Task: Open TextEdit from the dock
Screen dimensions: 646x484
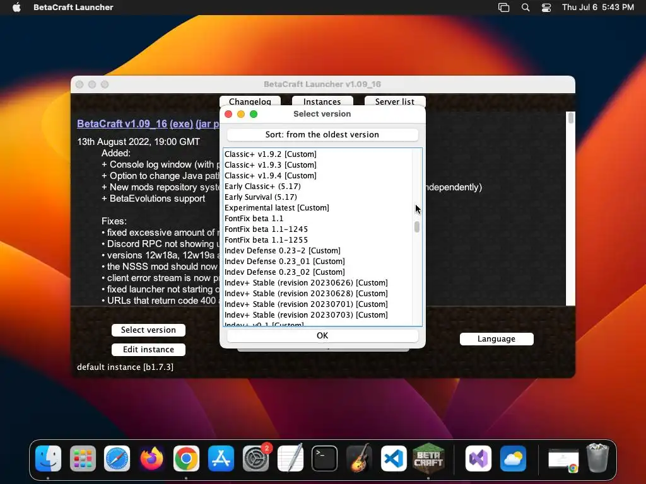Action: (290, 458)
